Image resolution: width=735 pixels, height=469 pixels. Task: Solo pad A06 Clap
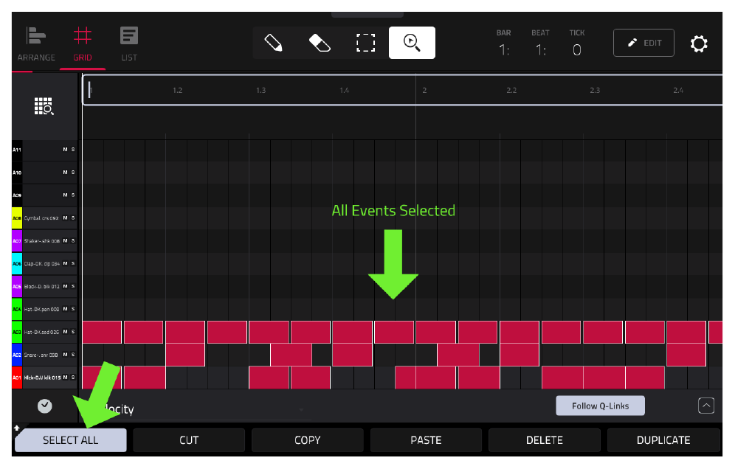click(x=72, y=263)
